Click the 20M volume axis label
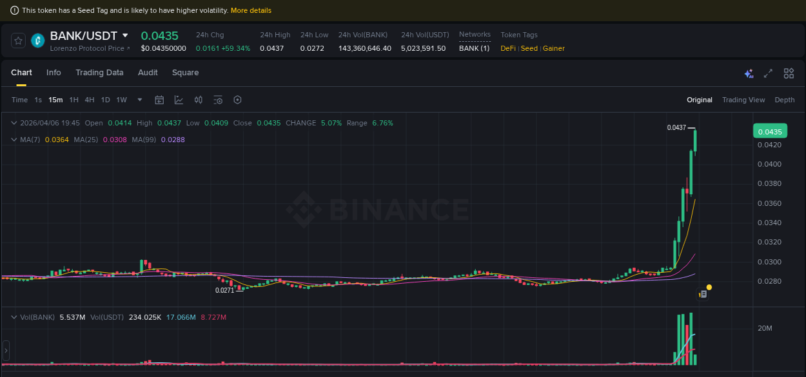 pos(765,329)
